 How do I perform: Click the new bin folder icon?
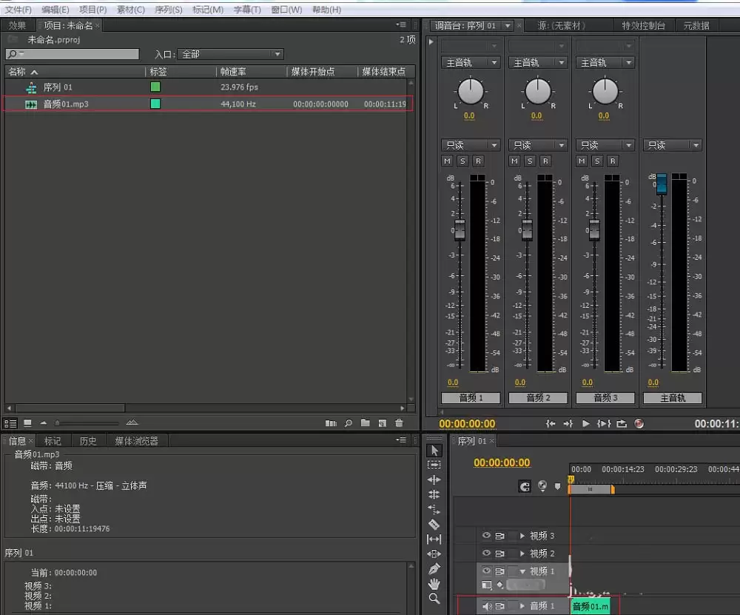point(365,423)
